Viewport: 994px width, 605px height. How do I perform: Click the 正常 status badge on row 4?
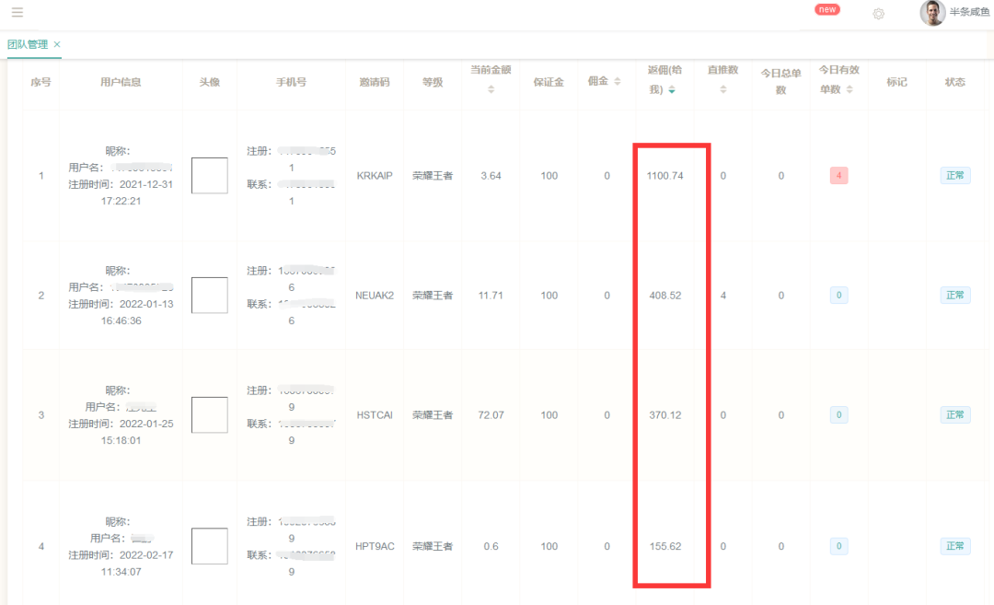click(x=954, y=545)
